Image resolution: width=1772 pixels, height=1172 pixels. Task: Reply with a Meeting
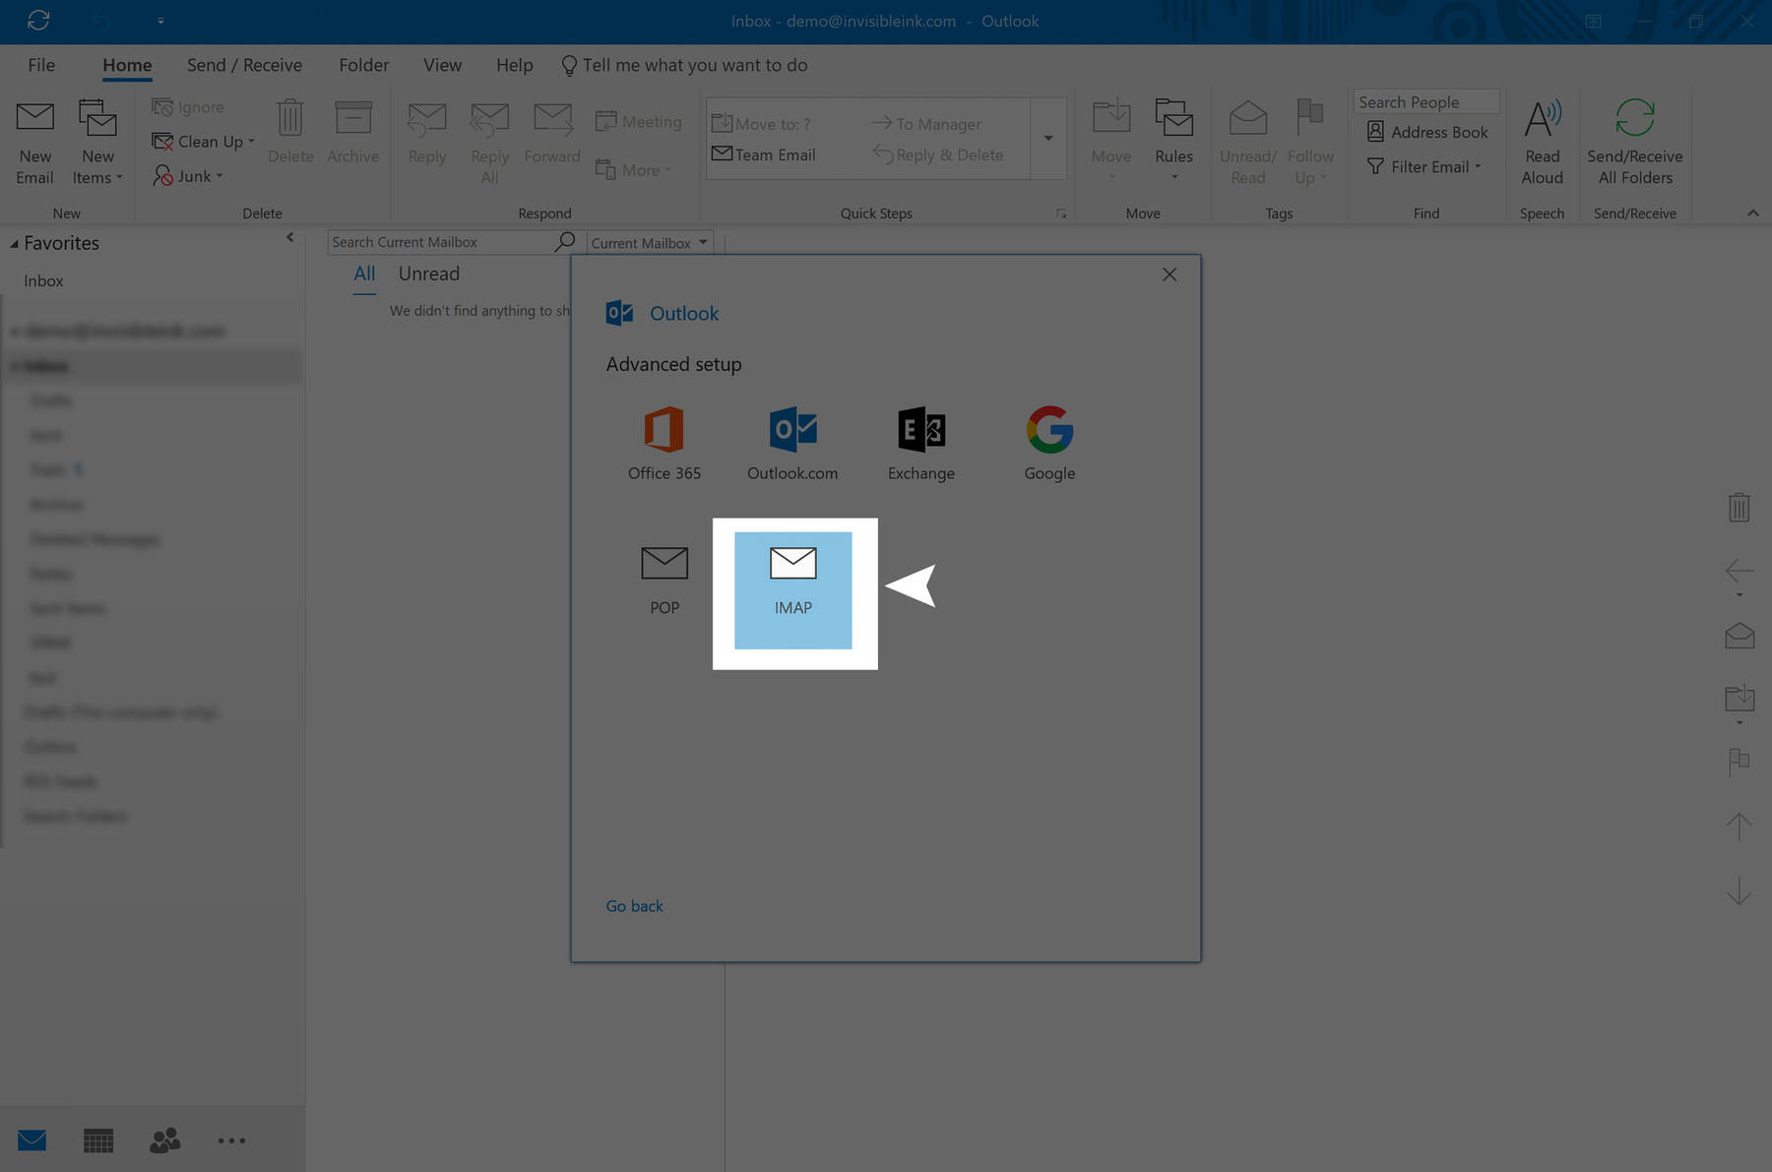click(639, 122)
